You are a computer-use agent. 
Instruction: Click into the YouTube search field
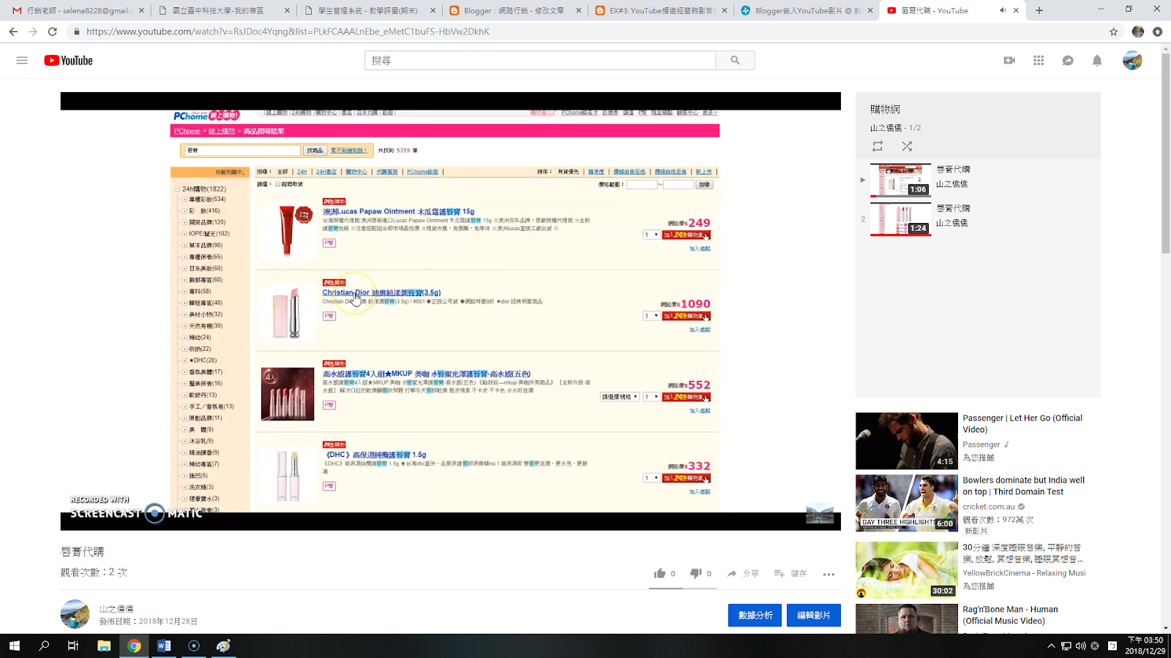pyautogui.click(x=540, y=61)
